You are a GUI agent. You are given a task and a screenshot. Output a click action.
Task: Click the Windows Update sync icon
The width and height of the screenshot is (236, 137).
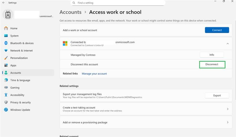click(6, 110)
